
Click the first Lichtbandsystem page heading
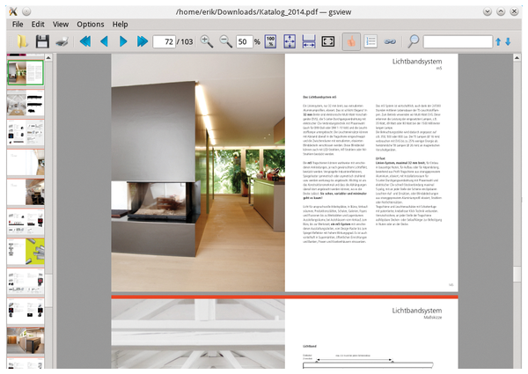(x=417, y=62)
